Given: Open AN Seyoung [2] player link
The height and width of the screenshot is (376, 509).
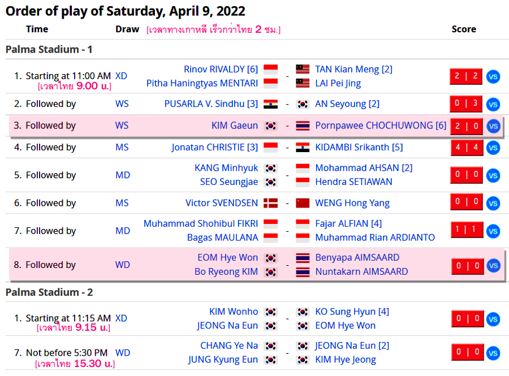Looking at the screenshot, I should [x=347, y=104].
